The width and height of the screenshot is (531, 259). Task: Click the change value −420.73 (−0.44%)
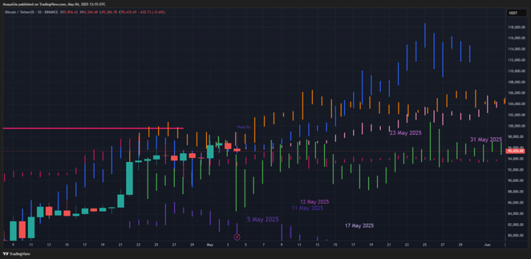point(152,12)
